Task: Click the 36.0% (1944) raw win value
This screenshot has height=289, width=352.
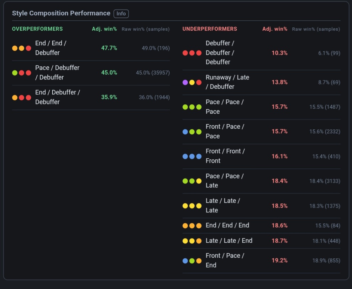Action: [154, 97]
